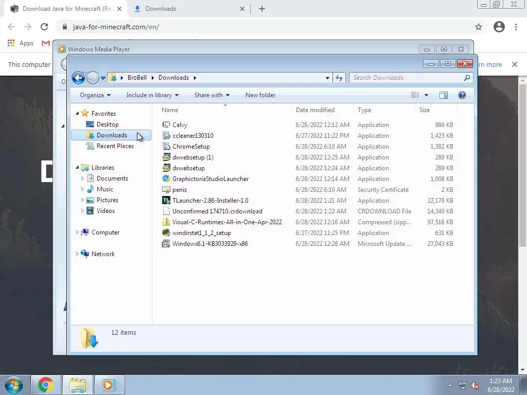527x395 pixels.
Task: Click the muted volume tray icon
Action: pos(475,386)
